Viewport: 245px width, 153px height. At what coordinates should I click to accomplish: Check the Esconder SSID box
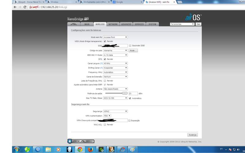[x=130, y=46]
